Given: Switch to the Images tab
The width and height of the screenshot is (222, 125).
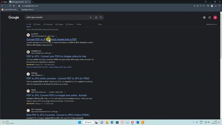Looking at the screenshot, I should 59,24.
